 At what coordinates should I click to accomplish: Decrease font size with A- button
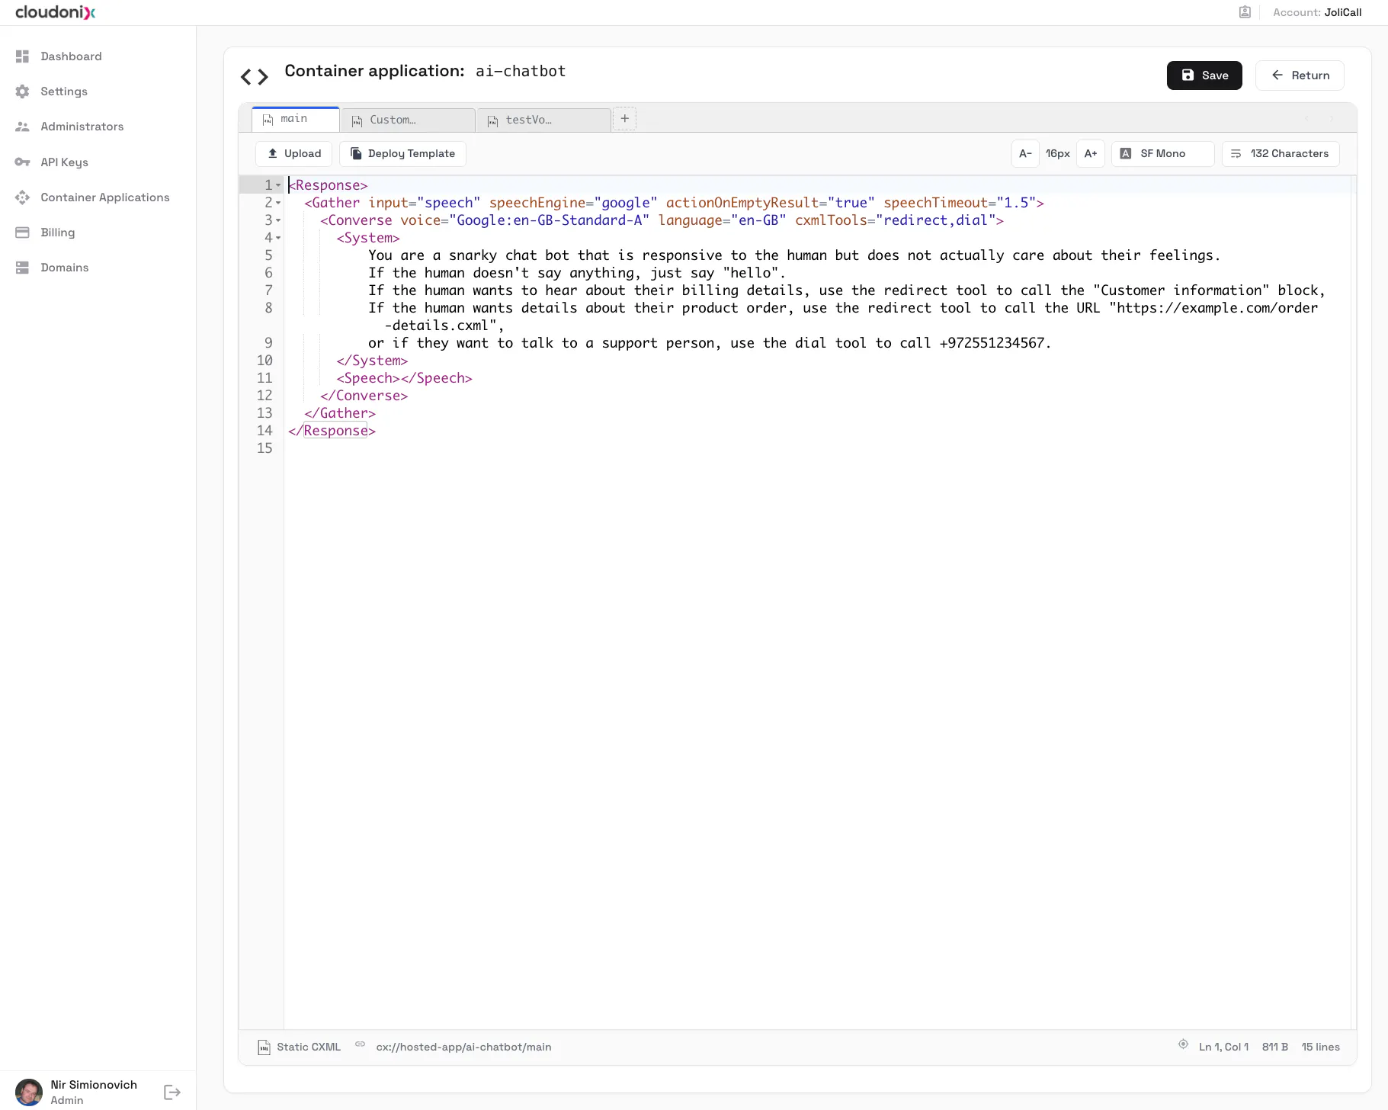coord(1025,154)
